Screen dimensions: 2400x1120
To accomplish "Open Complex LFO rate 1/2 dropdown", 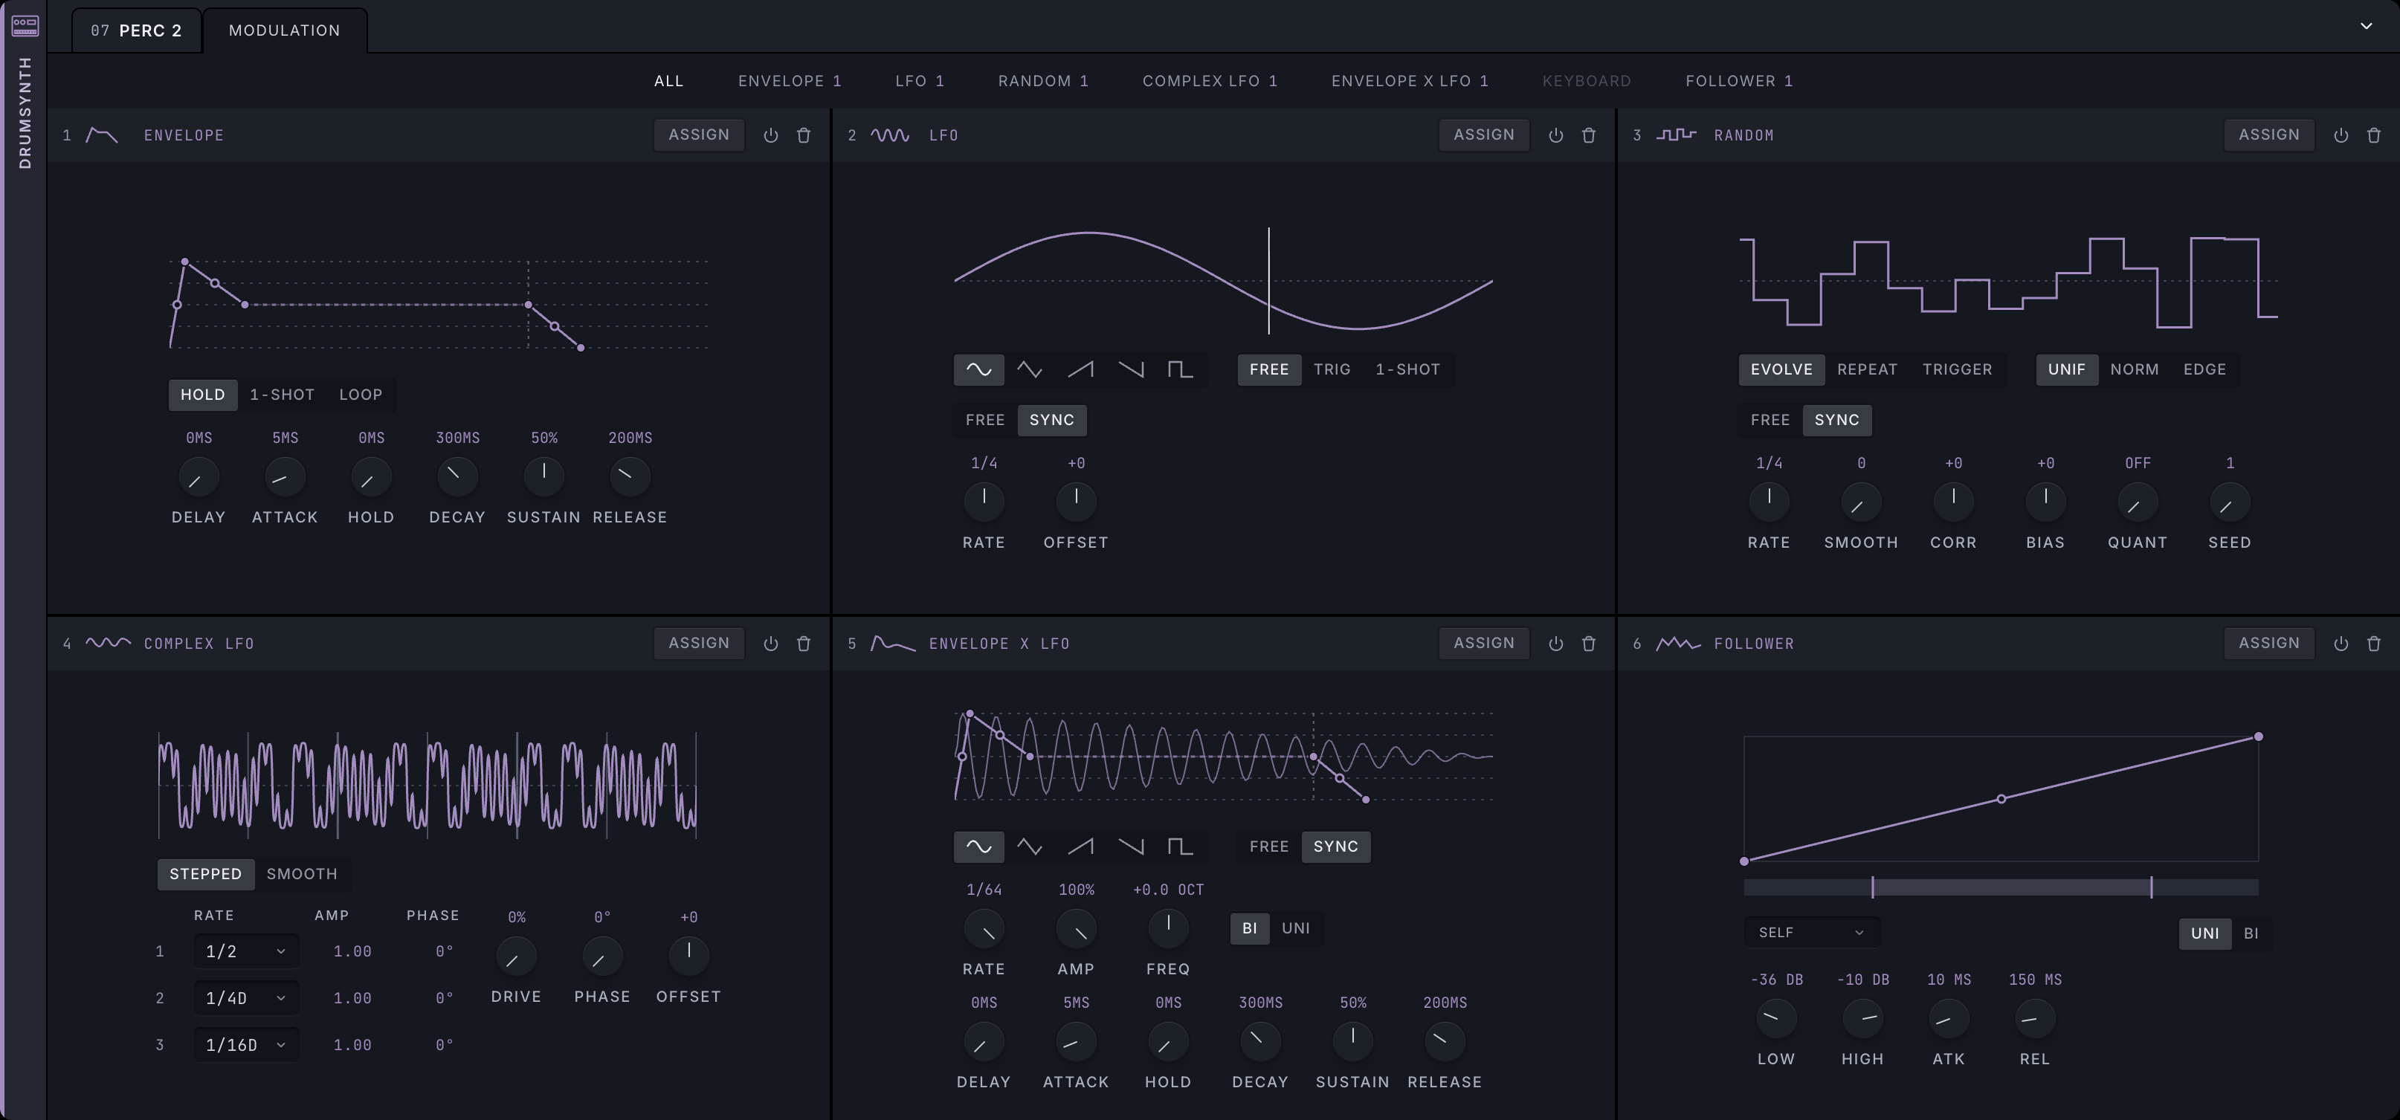I will [246, 951].
